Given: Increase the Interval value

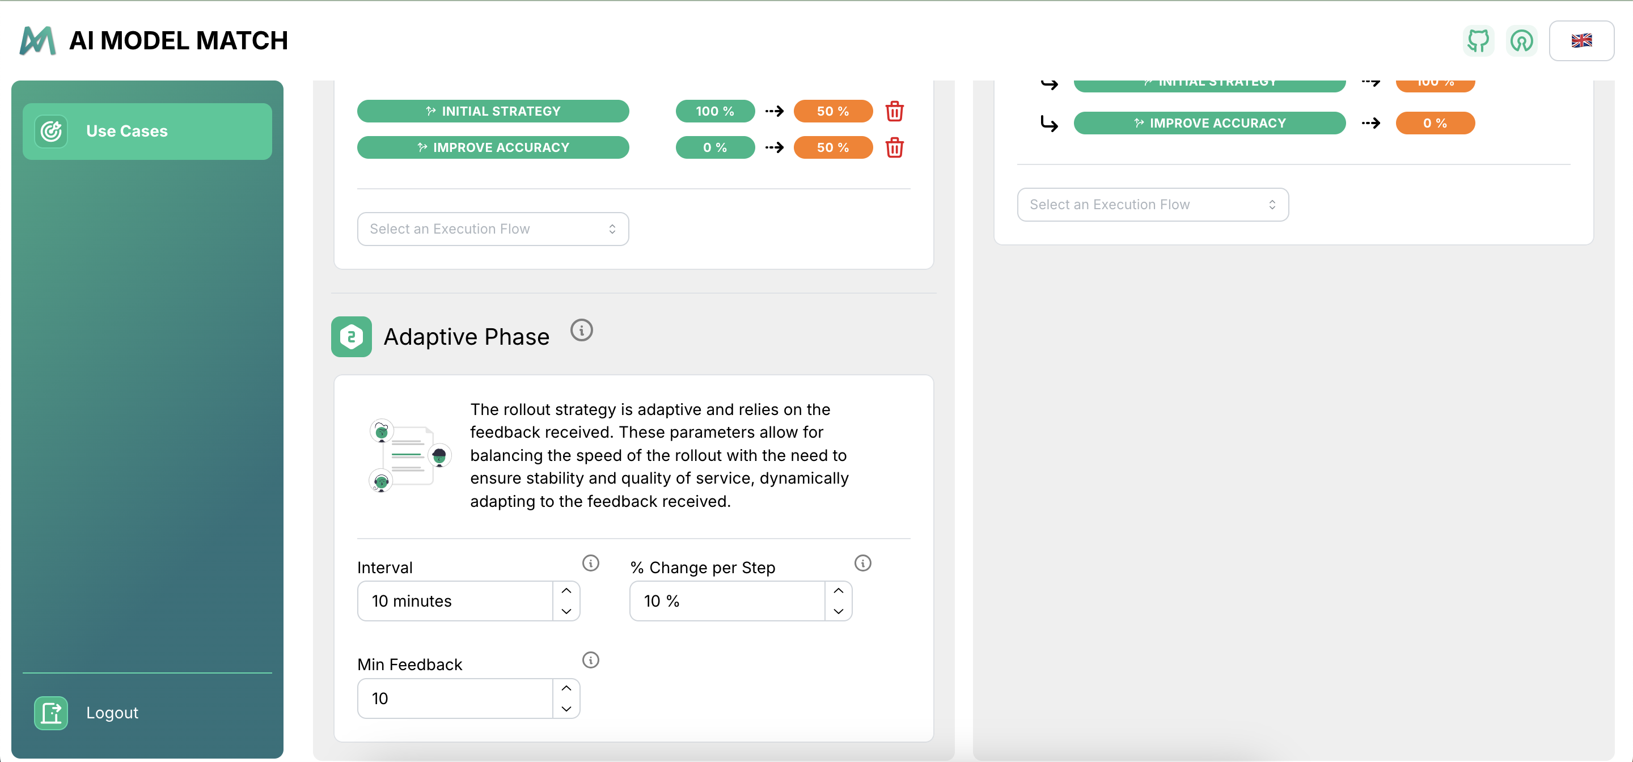Looking at the screenshot, I should 566,591.
